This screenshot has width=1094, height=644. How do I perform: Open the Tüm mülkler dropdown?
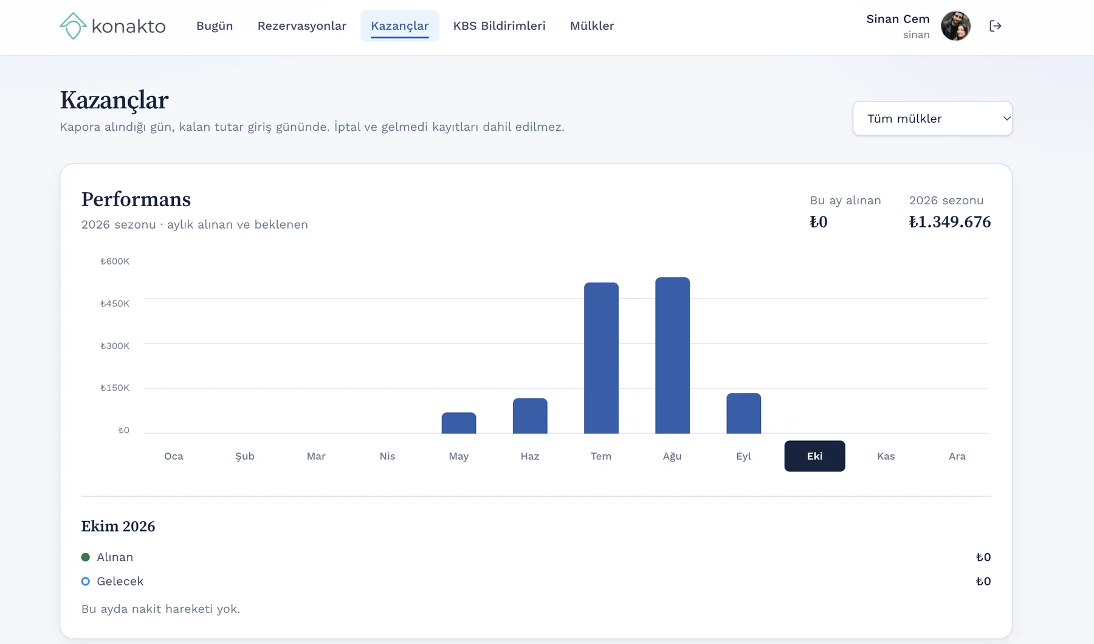click(932, 119)
